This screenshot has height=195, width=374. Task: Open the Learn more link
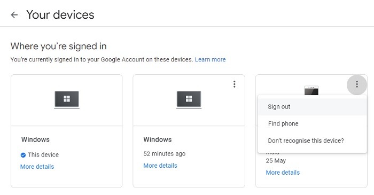[x=210, y=59]
